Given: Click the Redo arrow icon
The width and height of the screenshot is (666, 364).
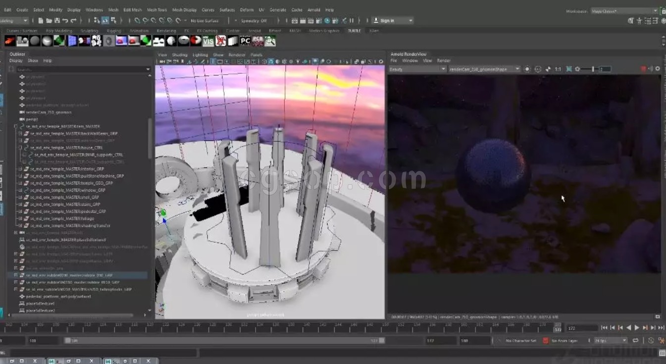Looking at the screenshot, I should tap(73, 20).
